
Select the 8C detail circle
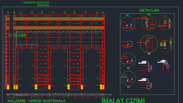128,60
